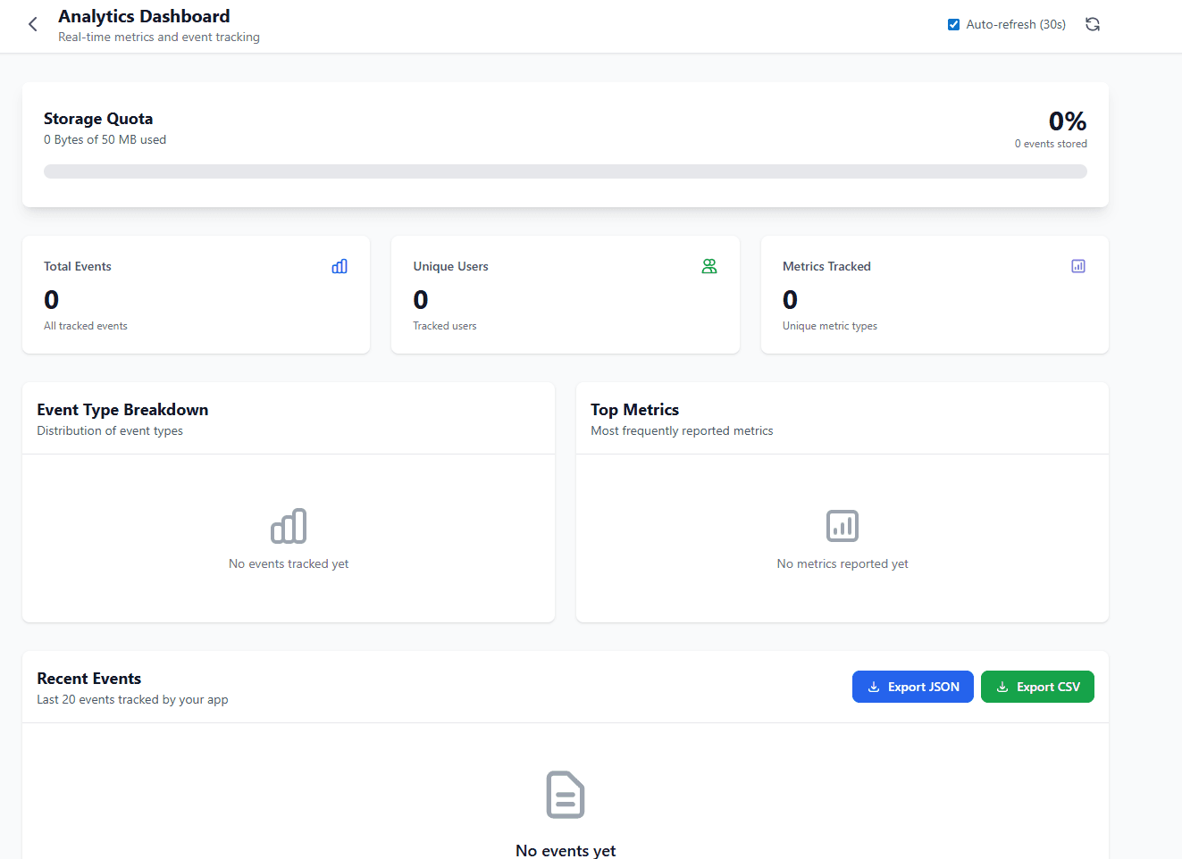Click the Export JSON button
Viewport: 1182px width, 859px height.
pos(912,687)
